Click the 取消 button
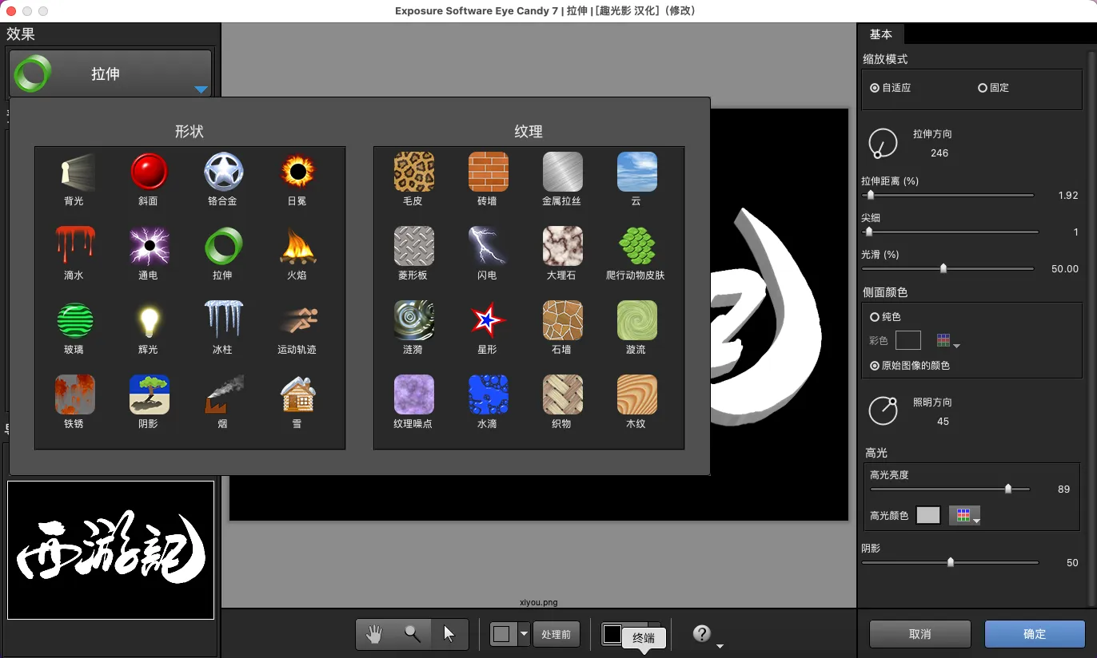Screen dimensions: 1097x658 [x=919, y=634]
